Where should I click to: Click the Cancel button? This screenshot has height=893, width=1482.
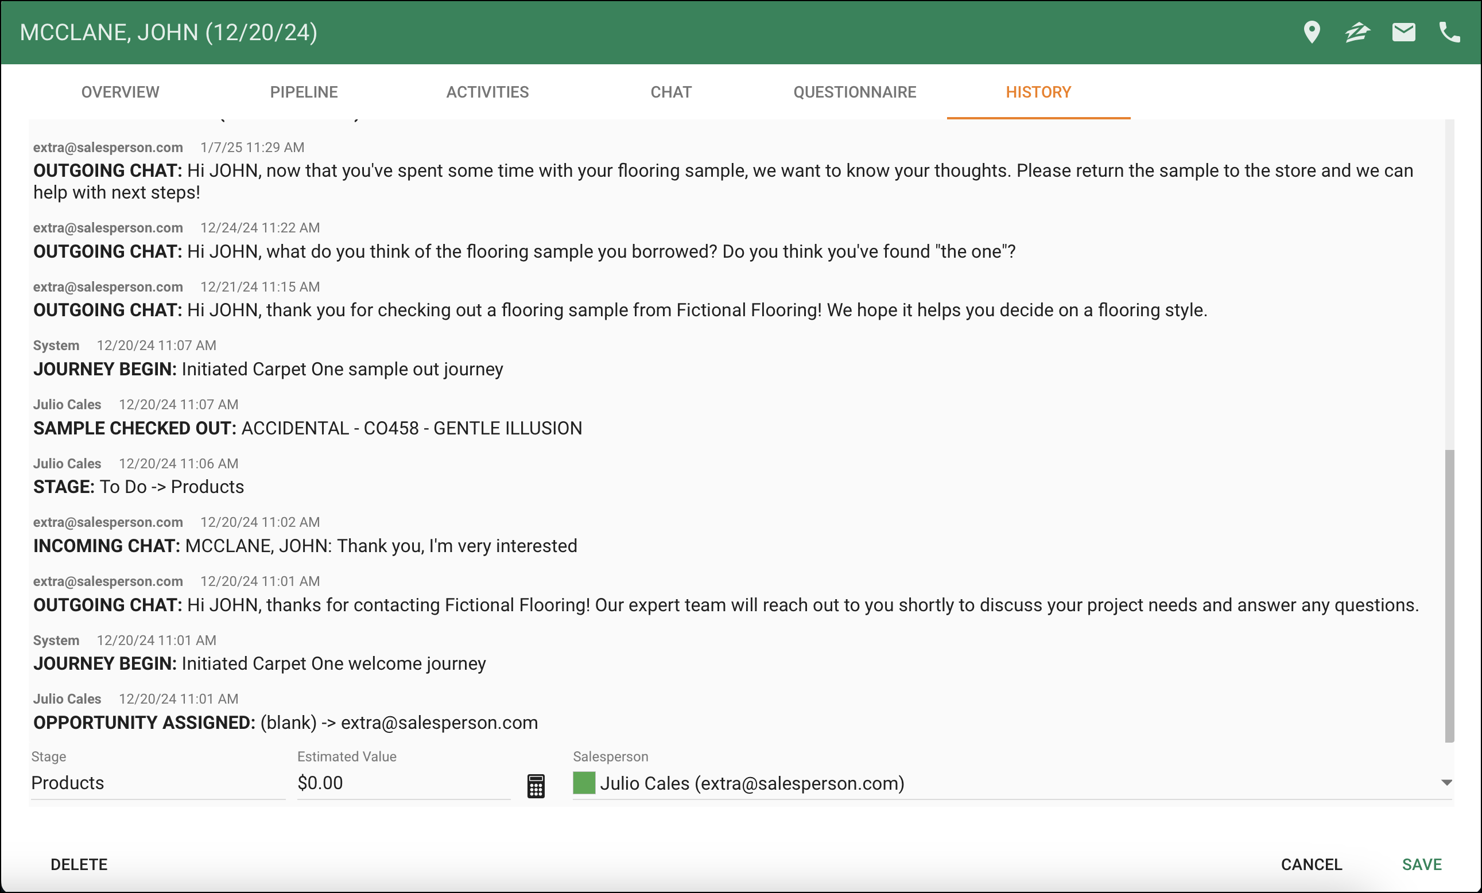point(1311,864)
